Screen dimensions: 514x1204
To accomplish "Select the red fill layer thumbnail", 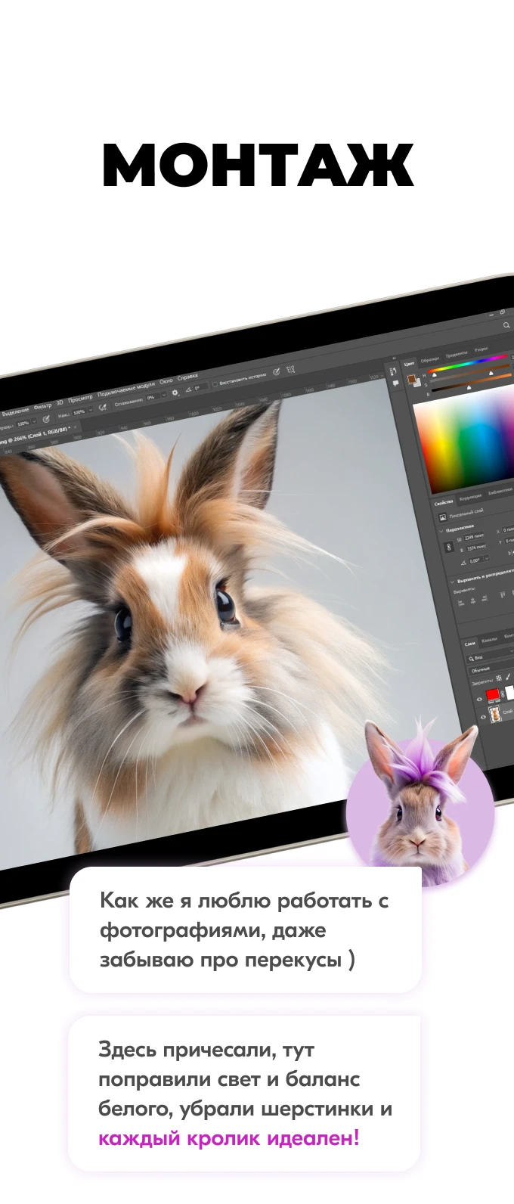I will 493,694.
